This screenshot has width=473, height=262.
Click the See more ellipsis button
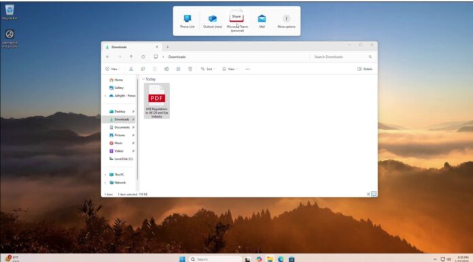pyautogui.click(x=247, y=69)
